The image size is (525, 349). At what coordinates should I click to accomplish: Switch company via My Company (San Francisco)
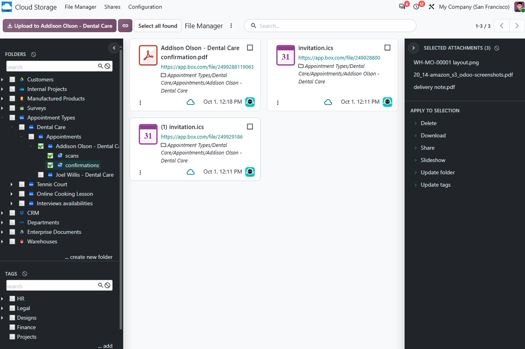click(x=474, y=7)
